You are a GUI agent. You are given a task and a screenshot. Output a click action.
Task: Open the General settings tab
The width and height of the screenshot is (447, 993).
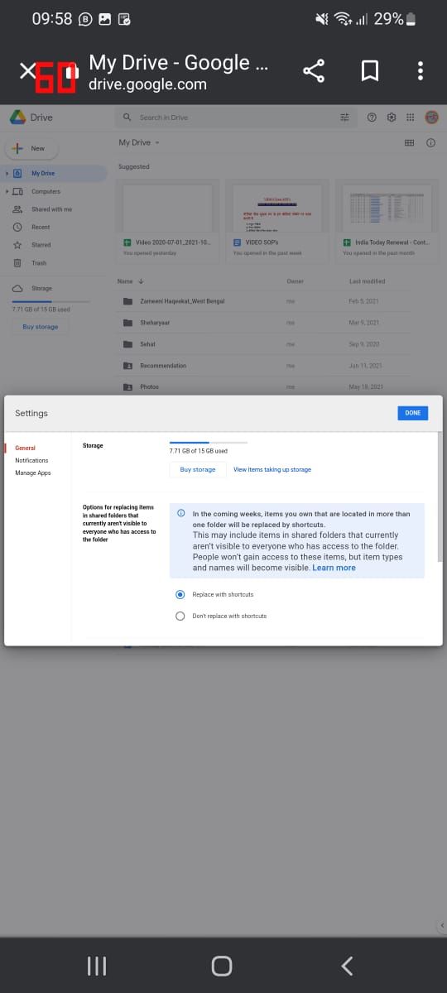point(25,448)
